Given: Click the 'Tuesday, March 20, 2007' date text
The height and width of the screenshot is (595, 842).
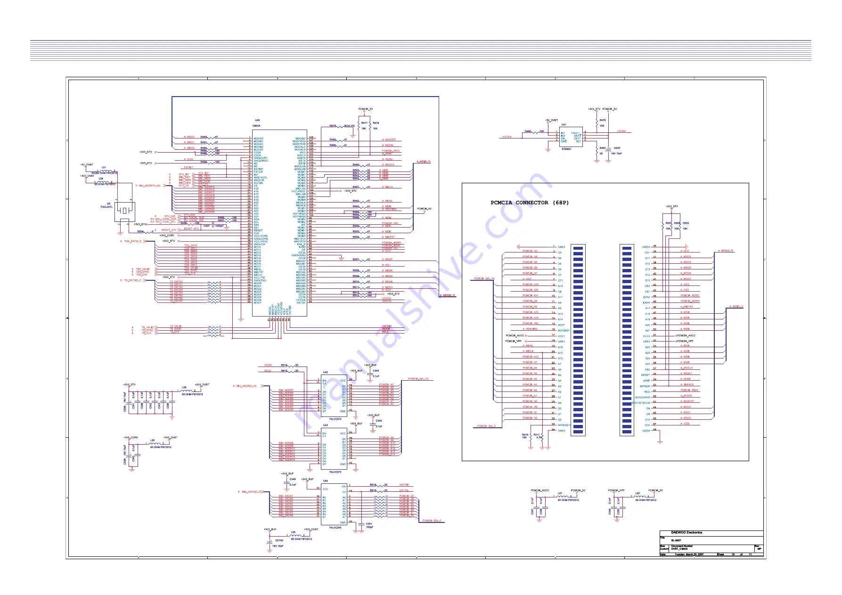Looking at the screenshot, I should point(689,554).
